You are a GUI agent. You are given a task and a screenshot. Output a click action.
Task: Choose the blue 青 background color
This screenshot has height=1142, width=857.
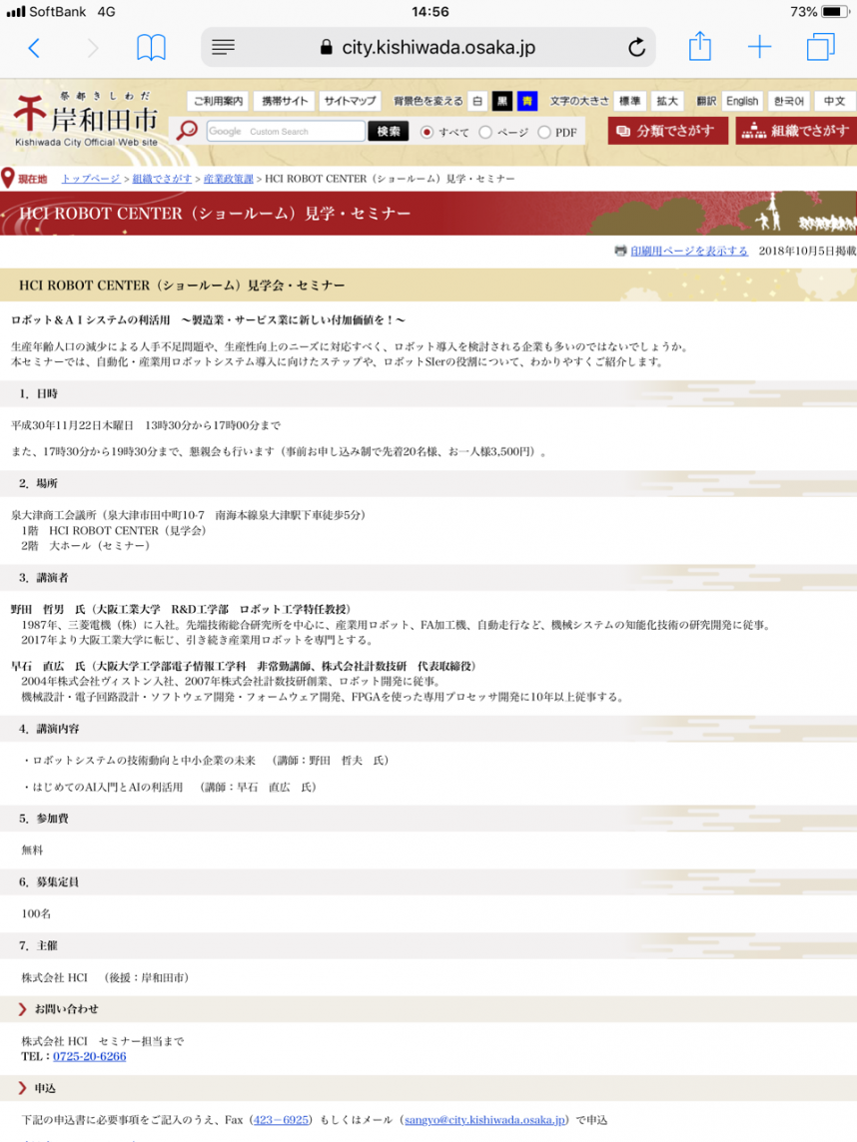point(526,101)
